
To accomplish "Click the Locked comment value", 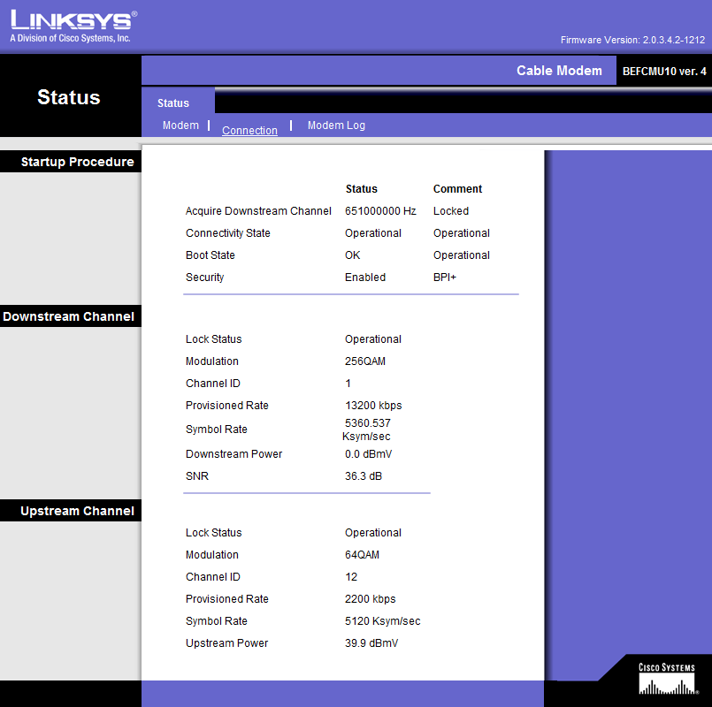I will point(451,211).
